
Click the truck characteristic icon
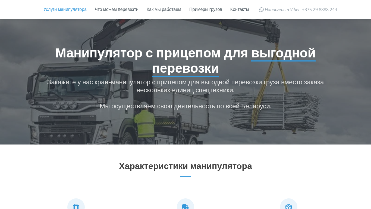pyautogui.click(x=185, y=207)
